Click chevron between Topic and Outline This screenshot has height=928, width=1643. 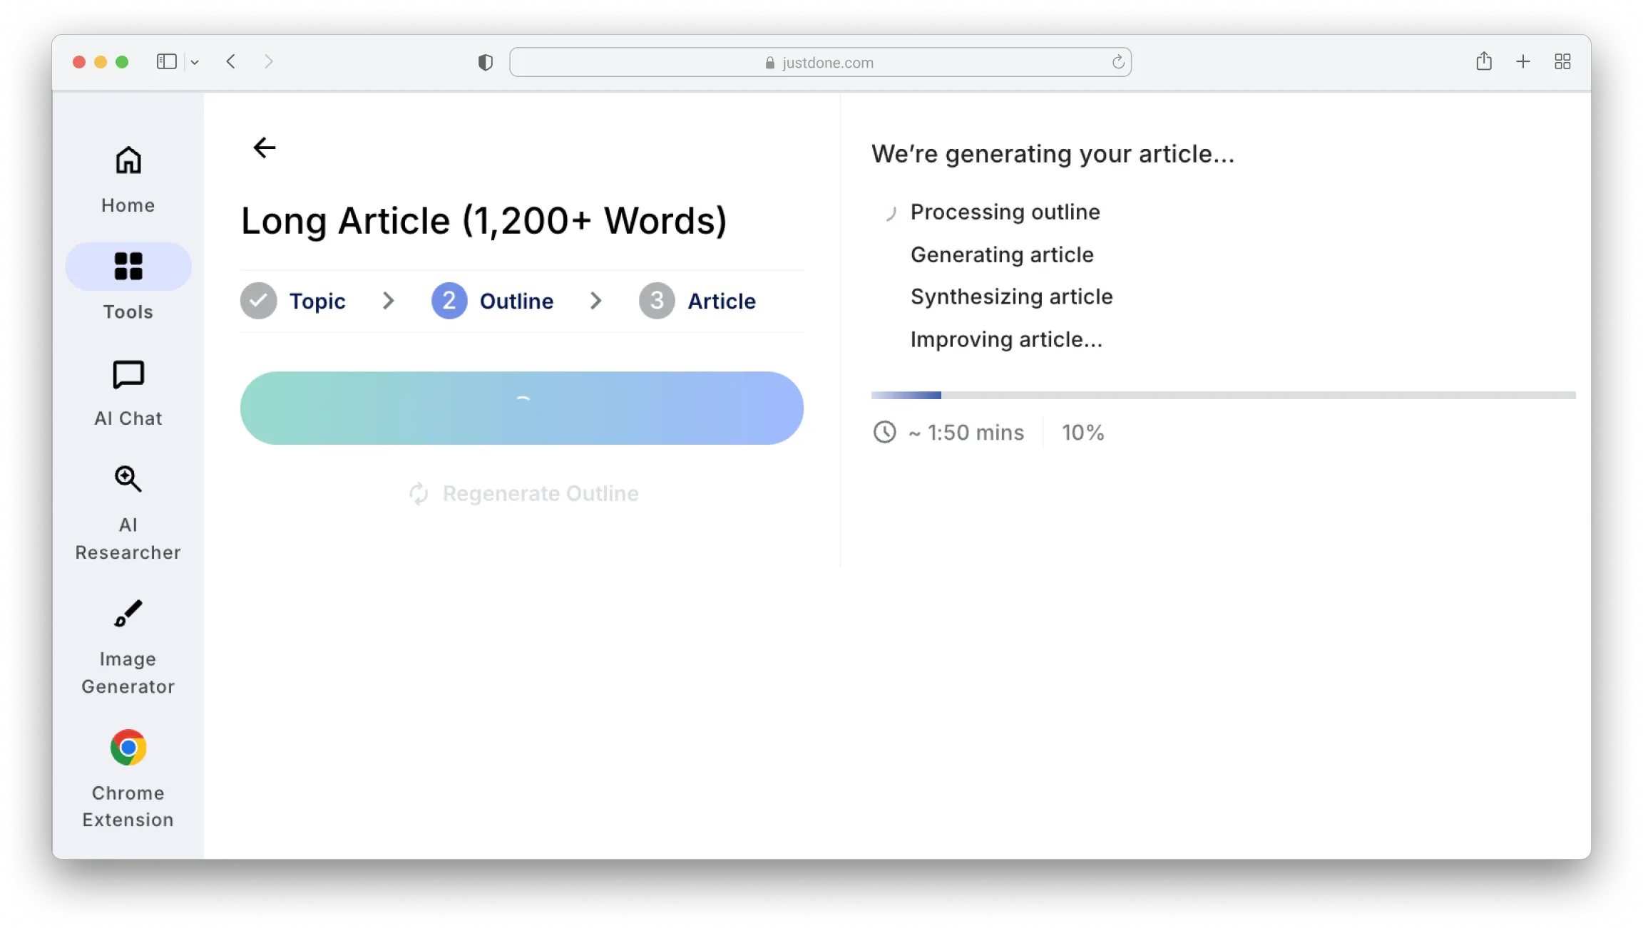388,301
